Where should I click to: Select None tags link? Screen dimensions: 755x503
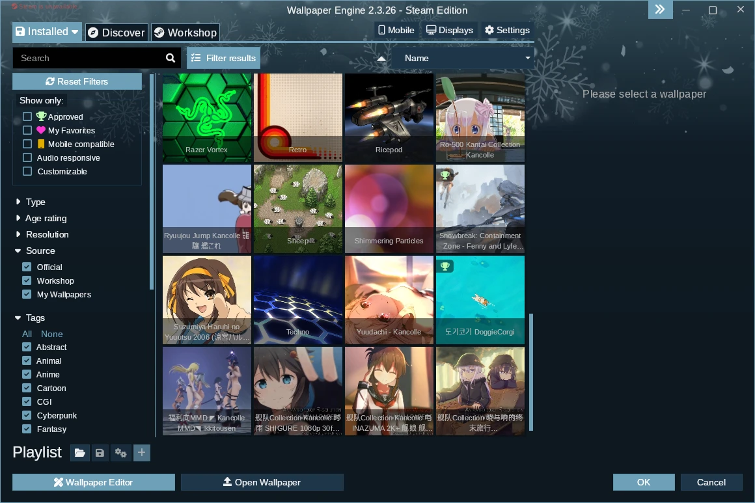click(x=51, y=334)
